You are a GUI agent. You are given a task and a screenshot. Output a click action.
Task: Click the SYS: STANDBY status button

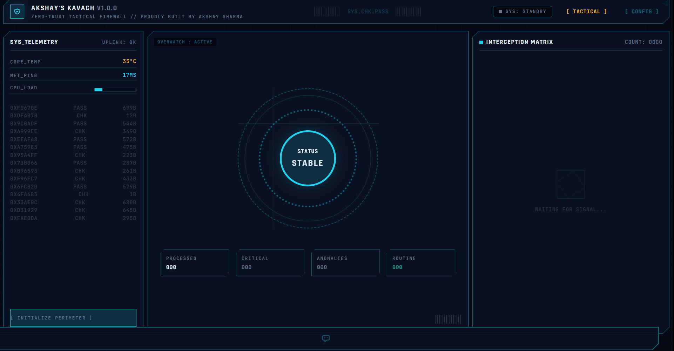point(523,12)
